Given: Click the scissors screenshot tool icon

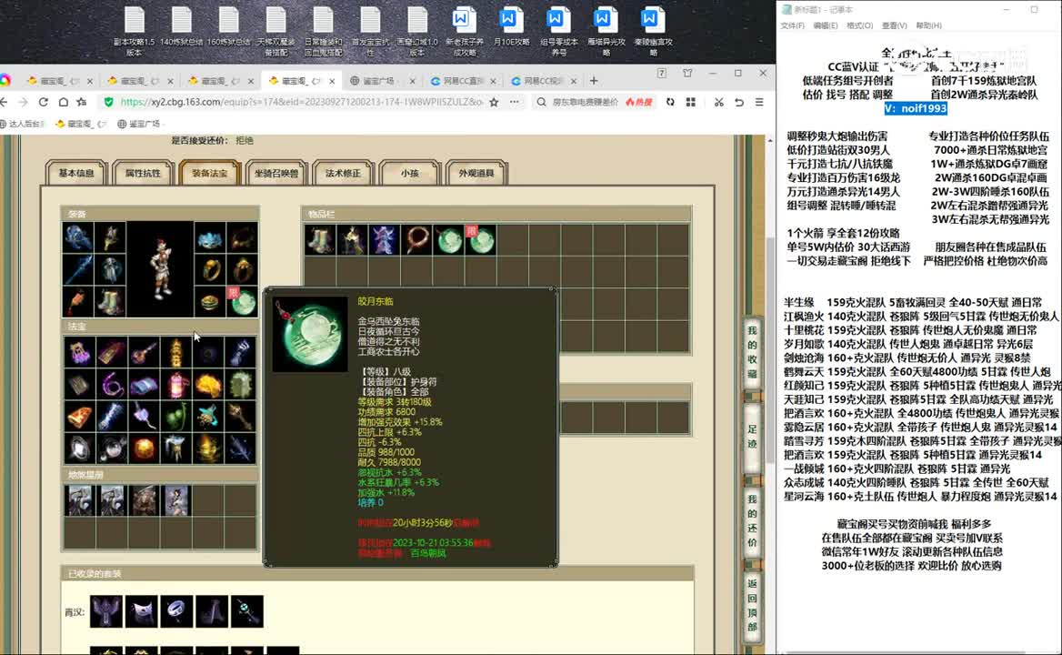Looking at the screenshot, I should (x=718, y=102).
